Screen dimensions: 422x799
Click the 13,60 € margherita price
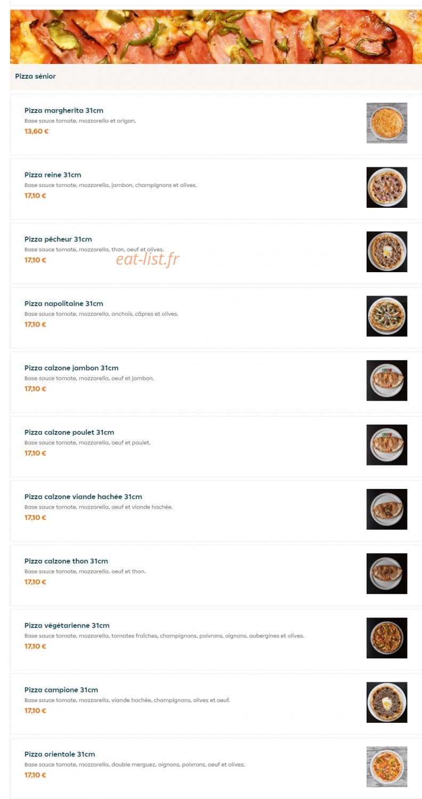tap(36, 132)
